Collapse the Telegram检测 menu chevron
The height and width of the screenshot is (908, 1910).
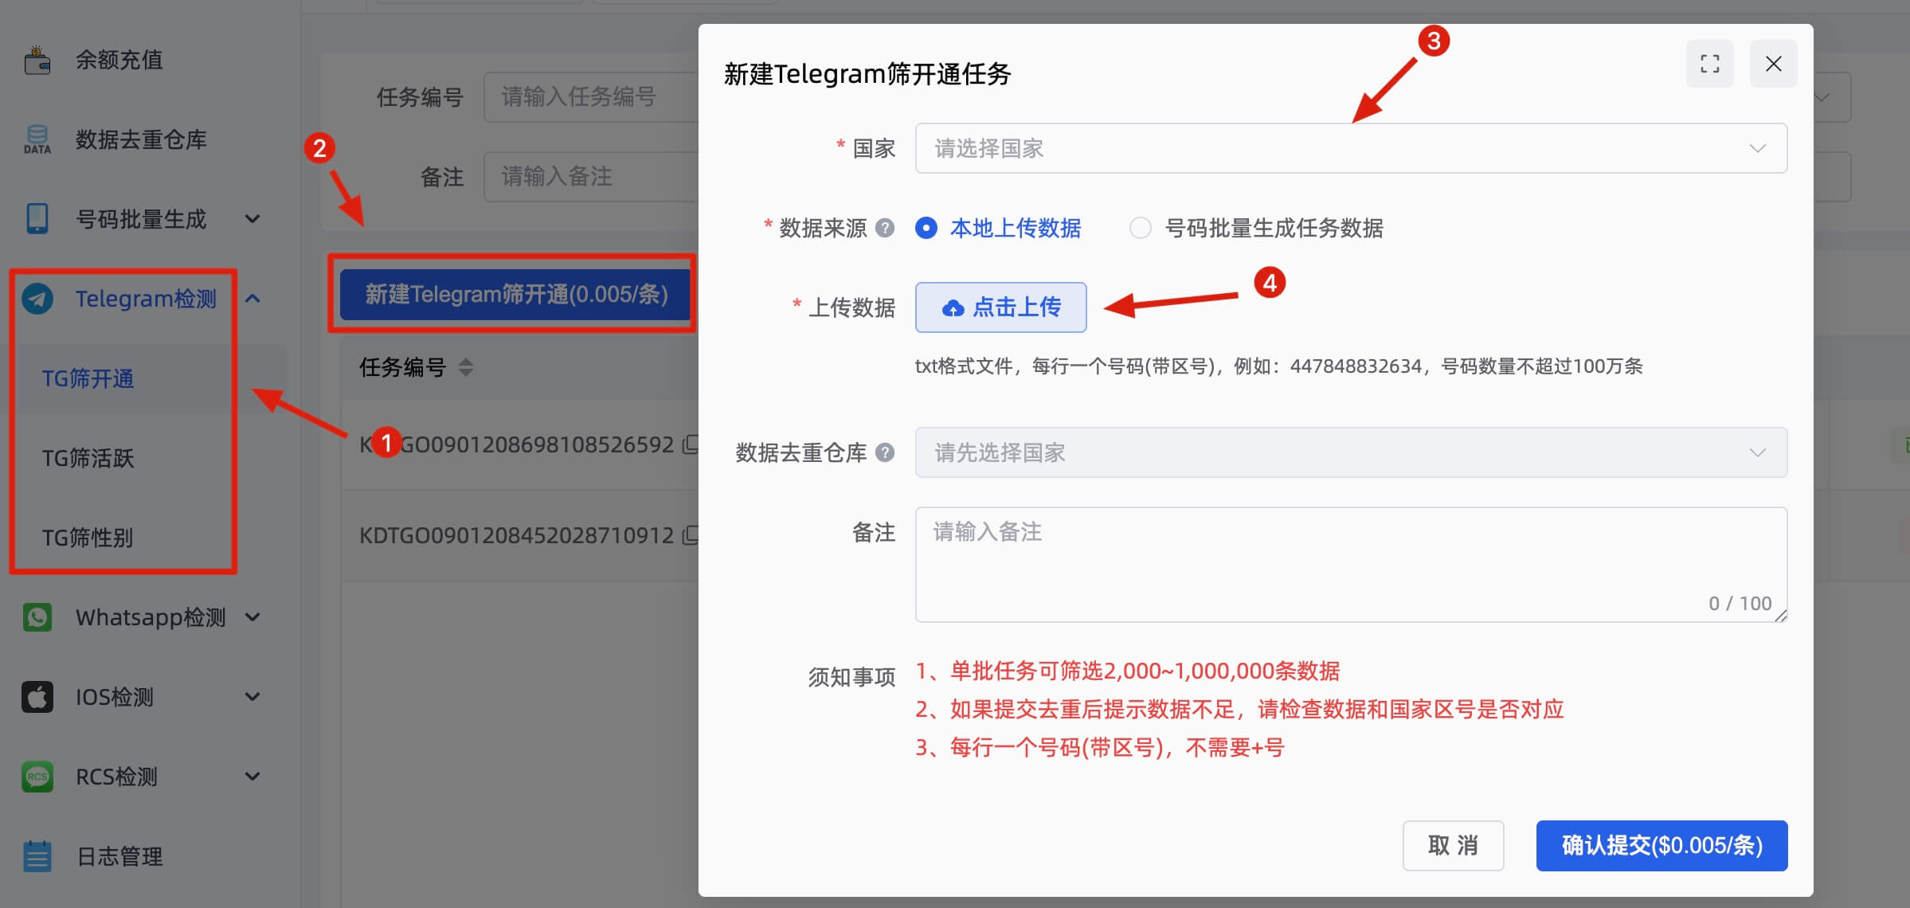pyautogui.click(x=254, y=299)
